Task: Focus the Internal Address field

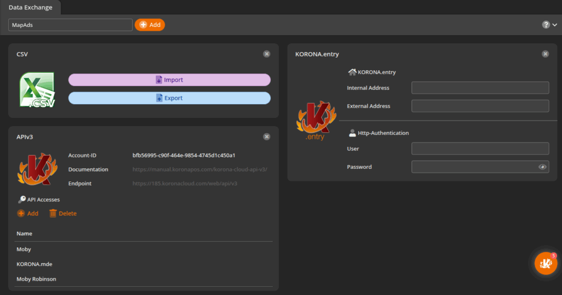Action: [480, 88]
